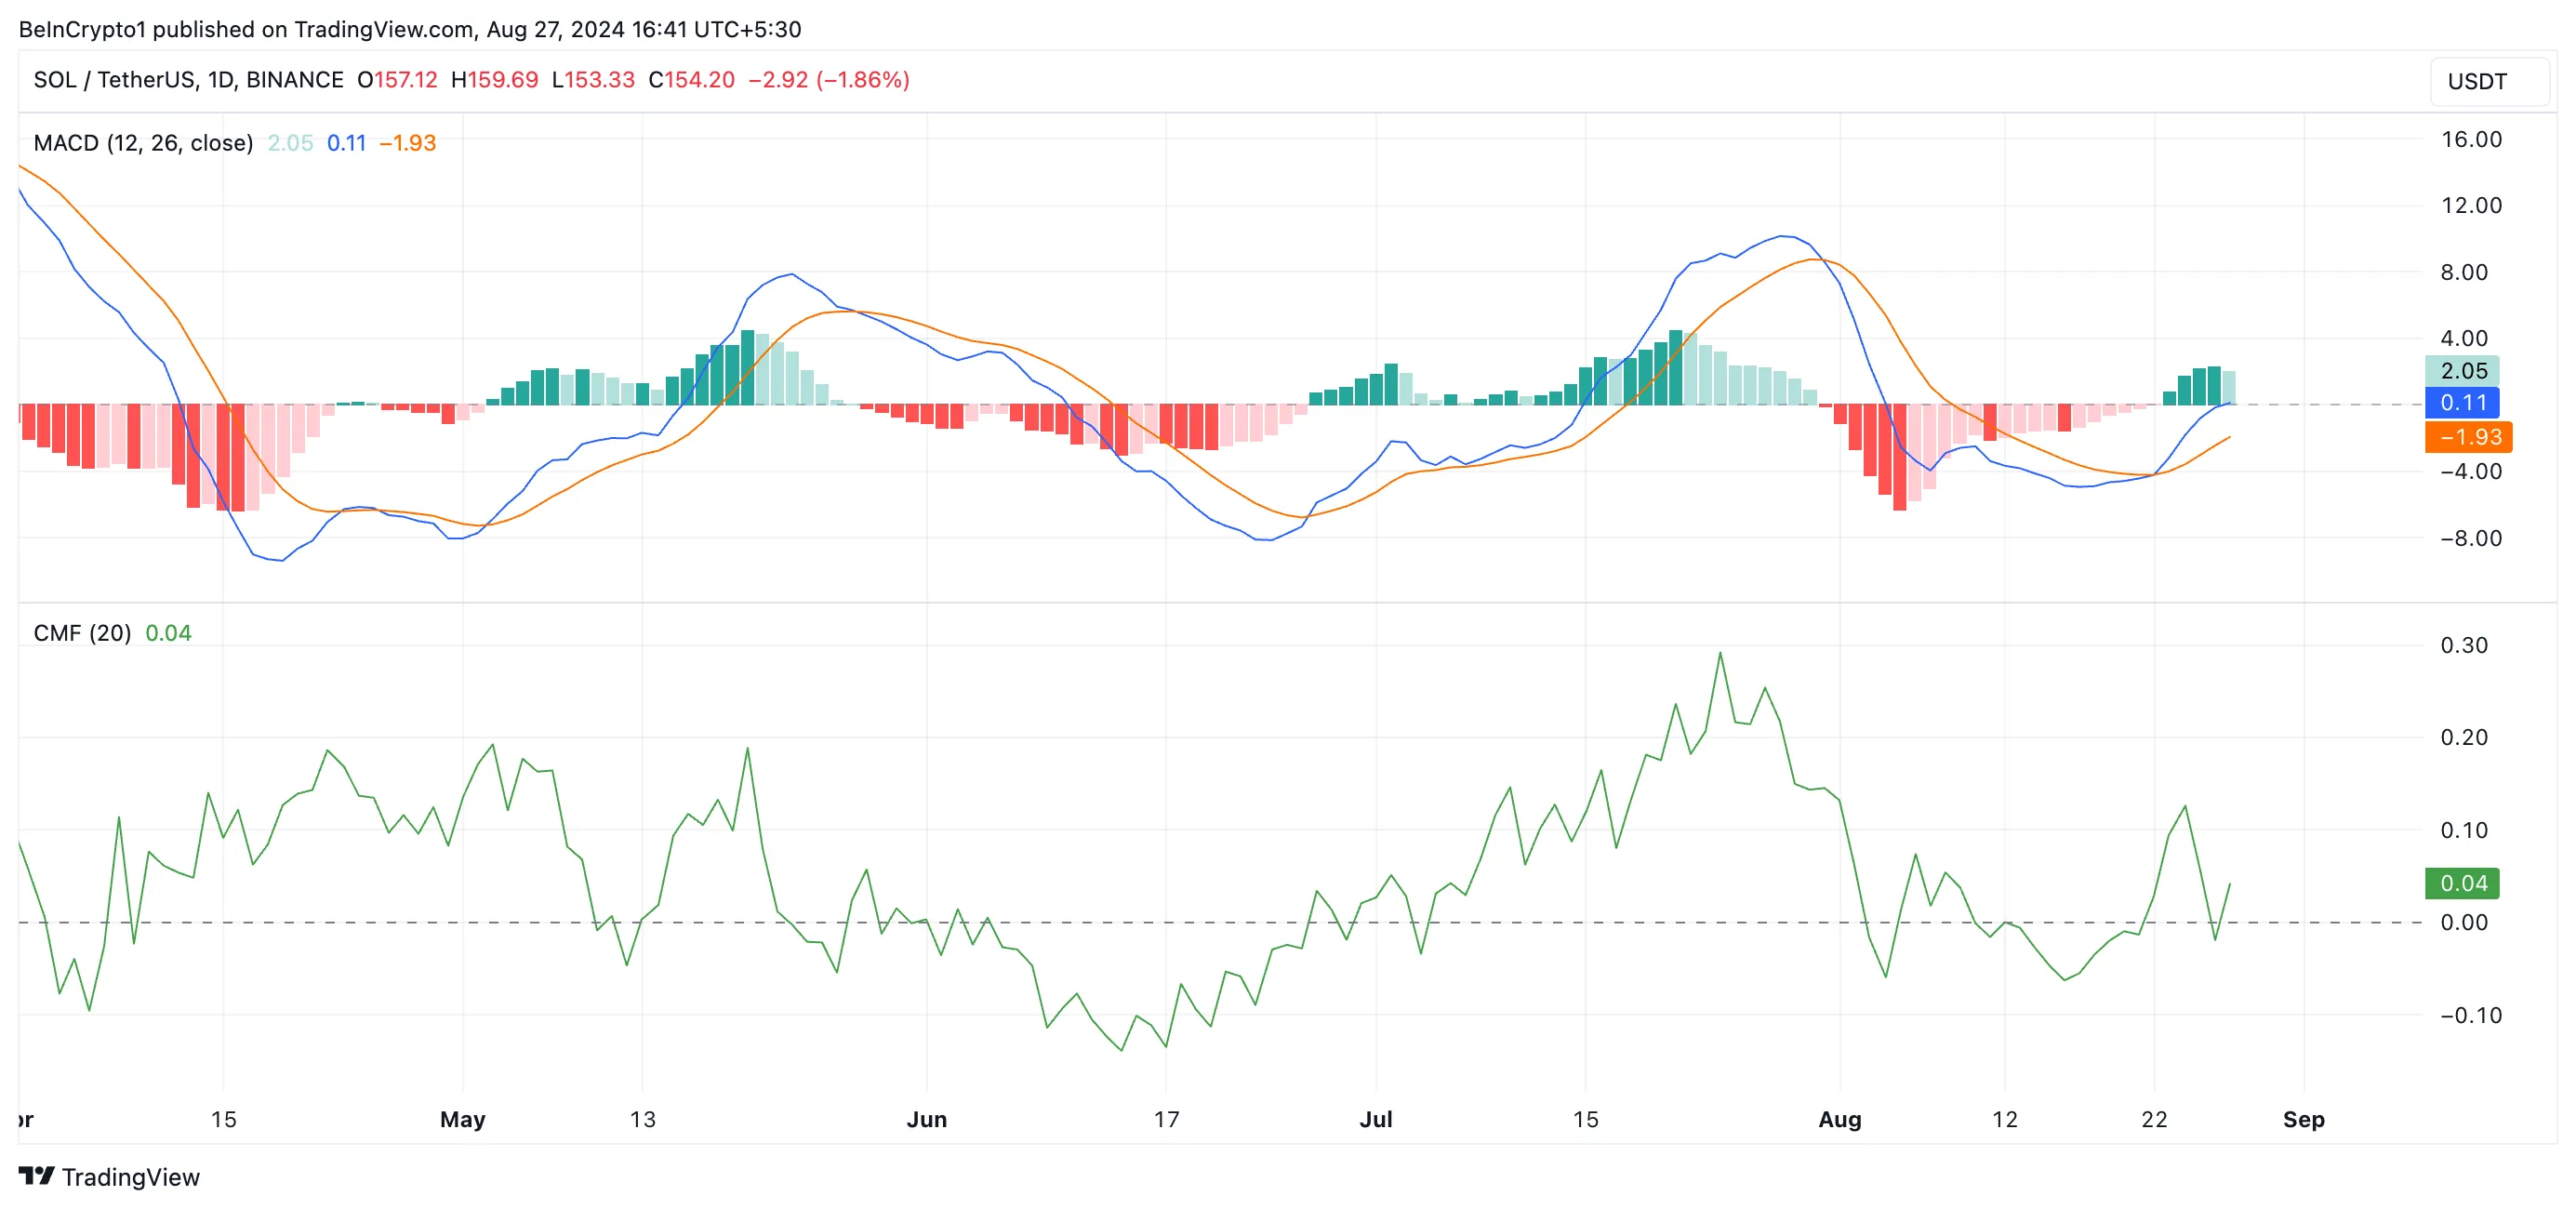Click the 17 date label on time axis

click(1166, 1119)
